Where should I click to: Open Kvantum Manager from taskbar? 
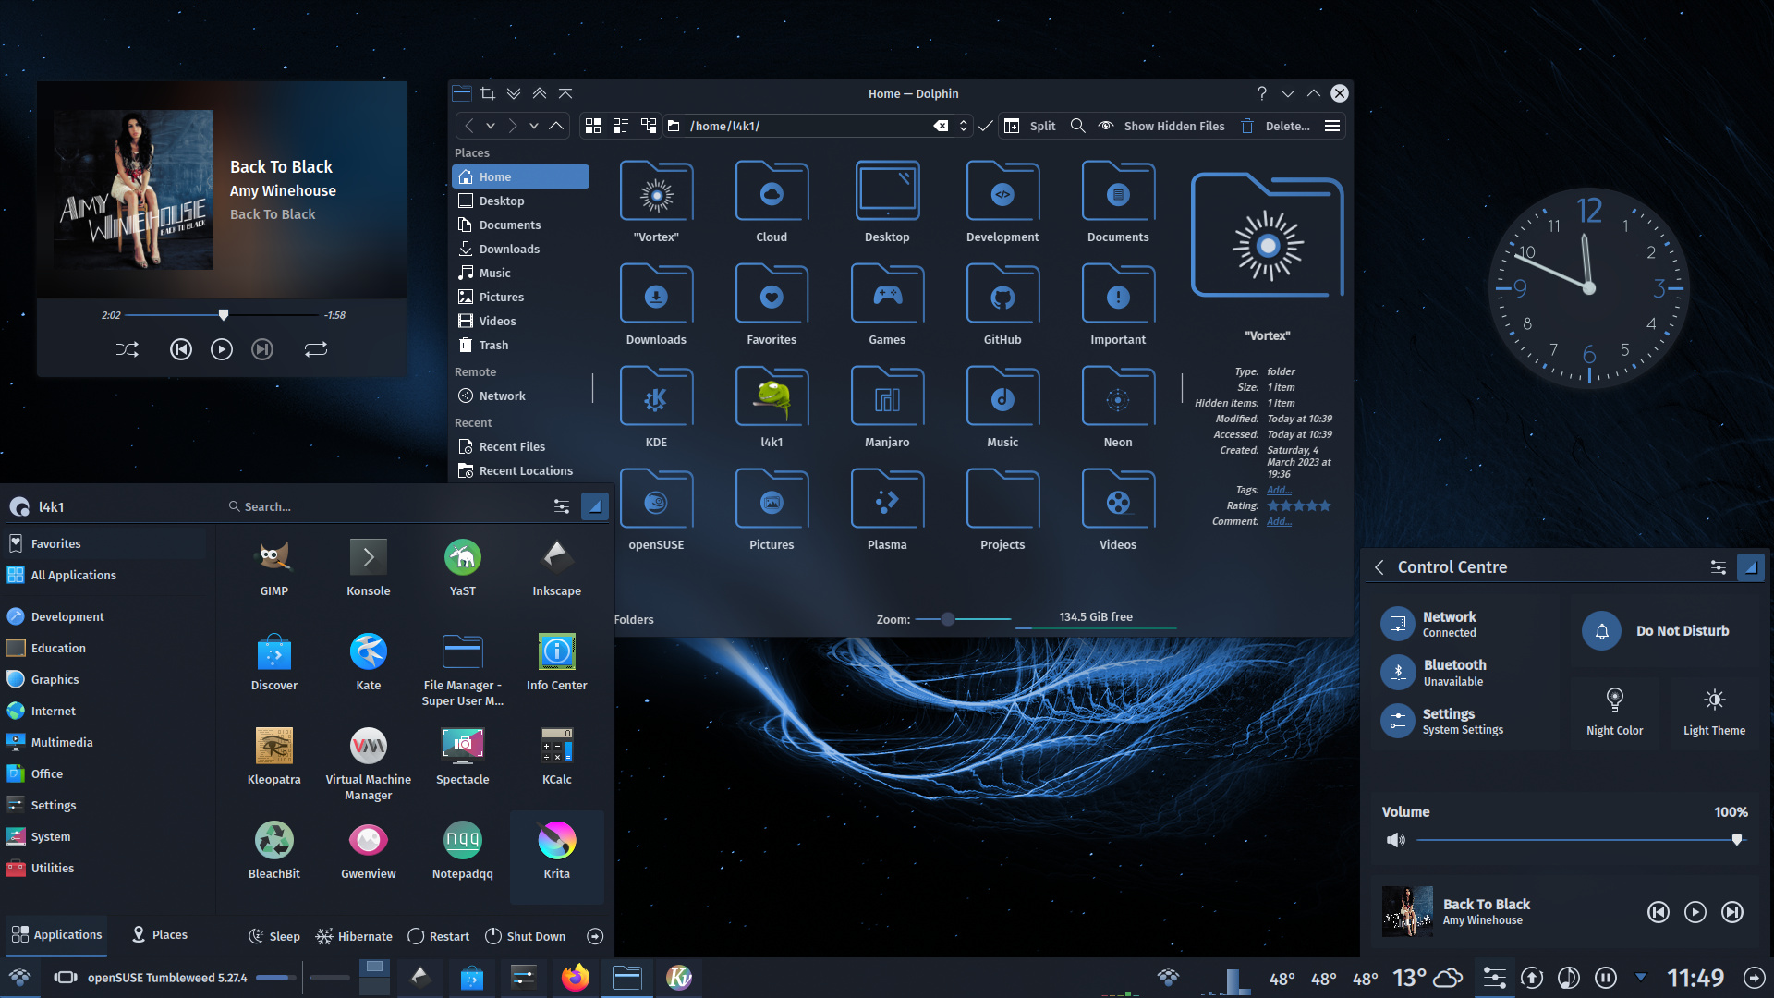(x=679, y=978)
